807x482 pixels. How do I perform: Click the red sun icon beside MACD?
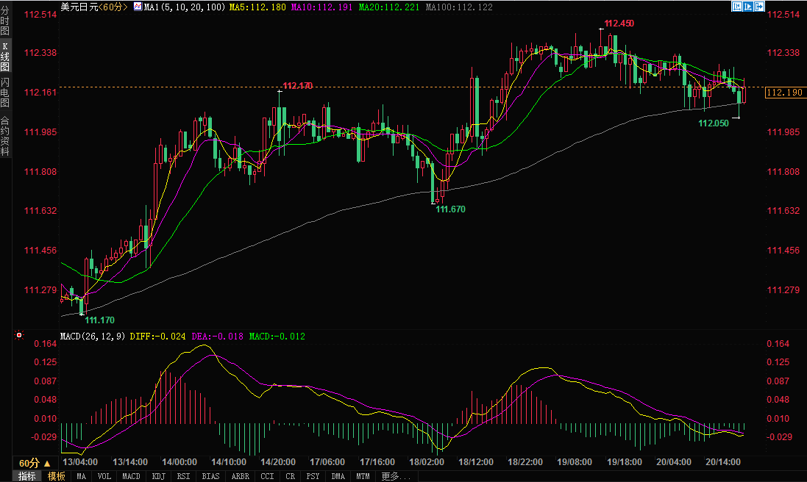18,336
